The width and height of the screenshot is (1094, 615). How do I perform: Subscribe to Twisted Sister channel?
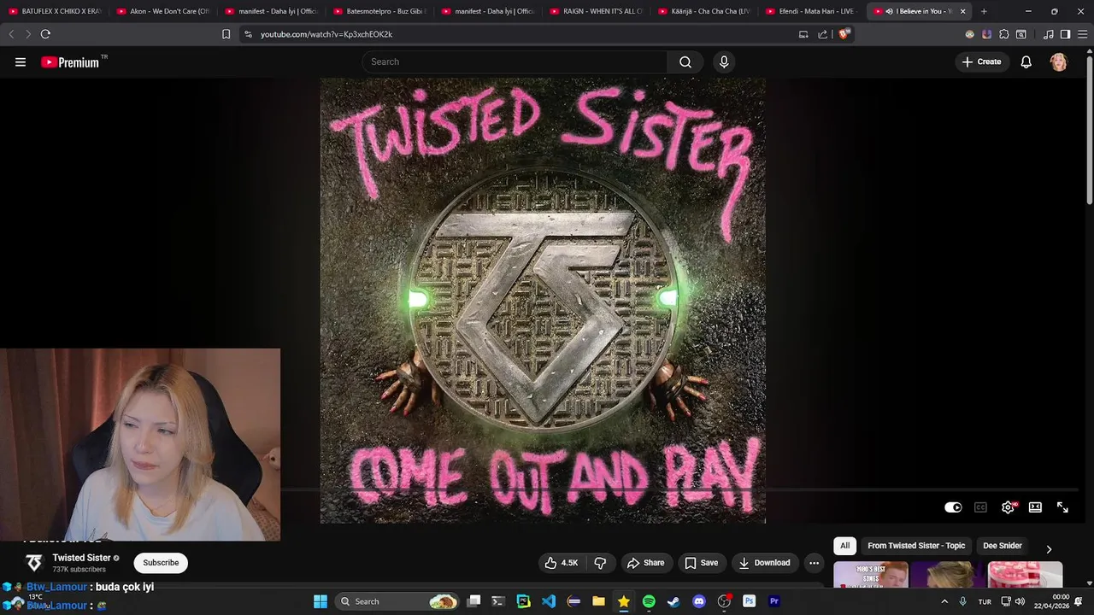click(161, 563)
